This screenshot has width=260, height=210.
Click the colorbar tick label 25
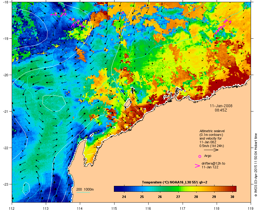[x=142, y=197]
